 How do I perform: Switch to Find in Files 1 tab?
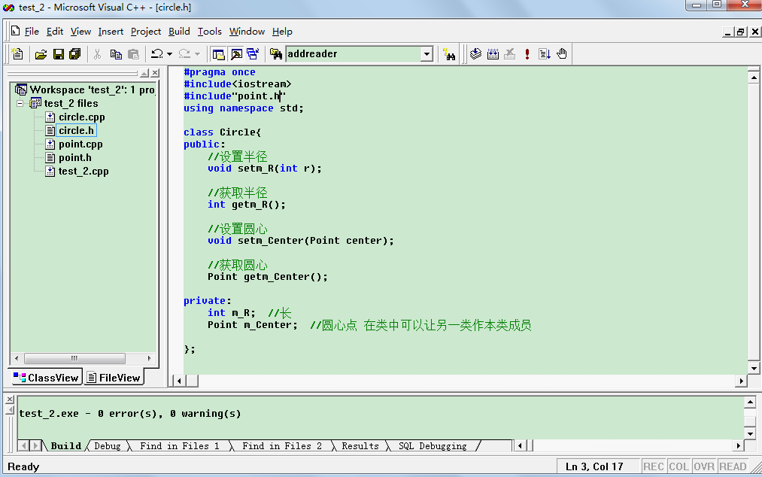click(x=179, y=446)
